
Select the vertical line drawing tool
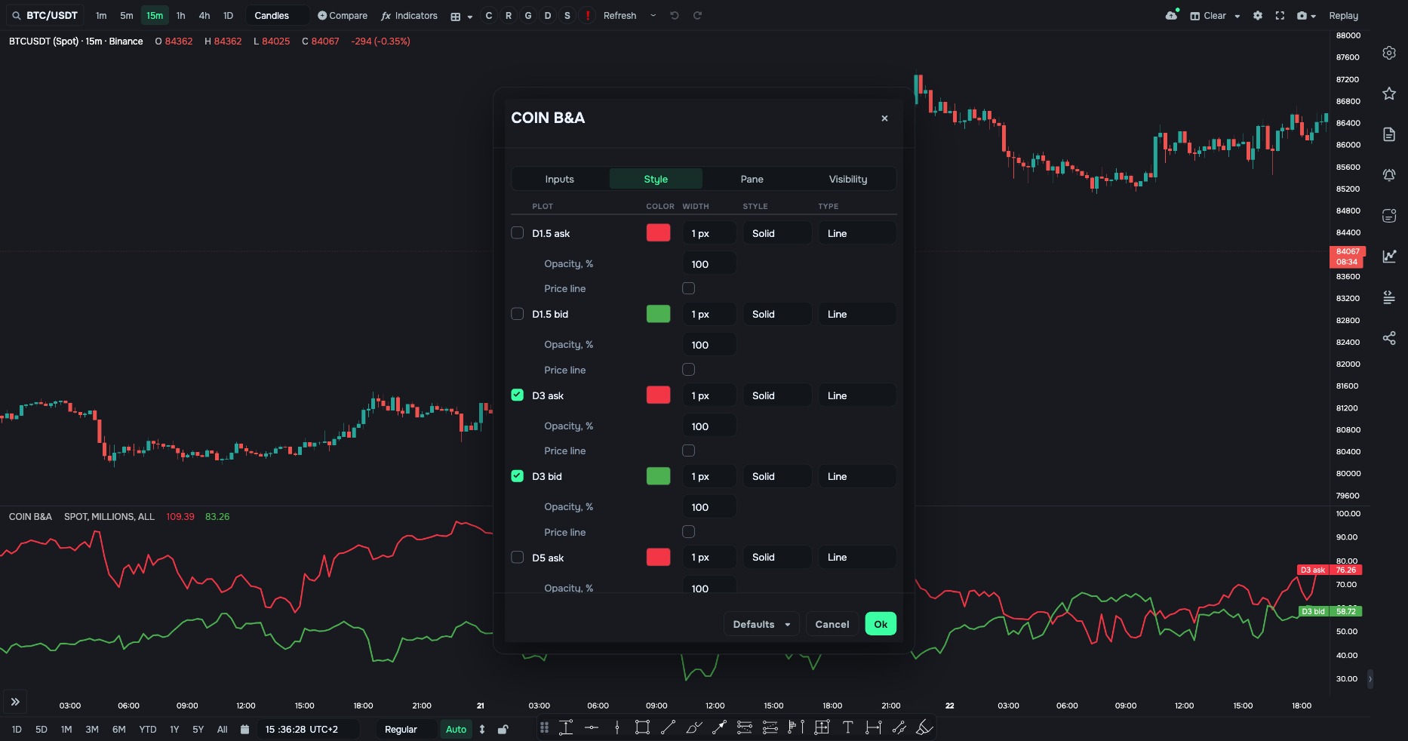(617, 727)
